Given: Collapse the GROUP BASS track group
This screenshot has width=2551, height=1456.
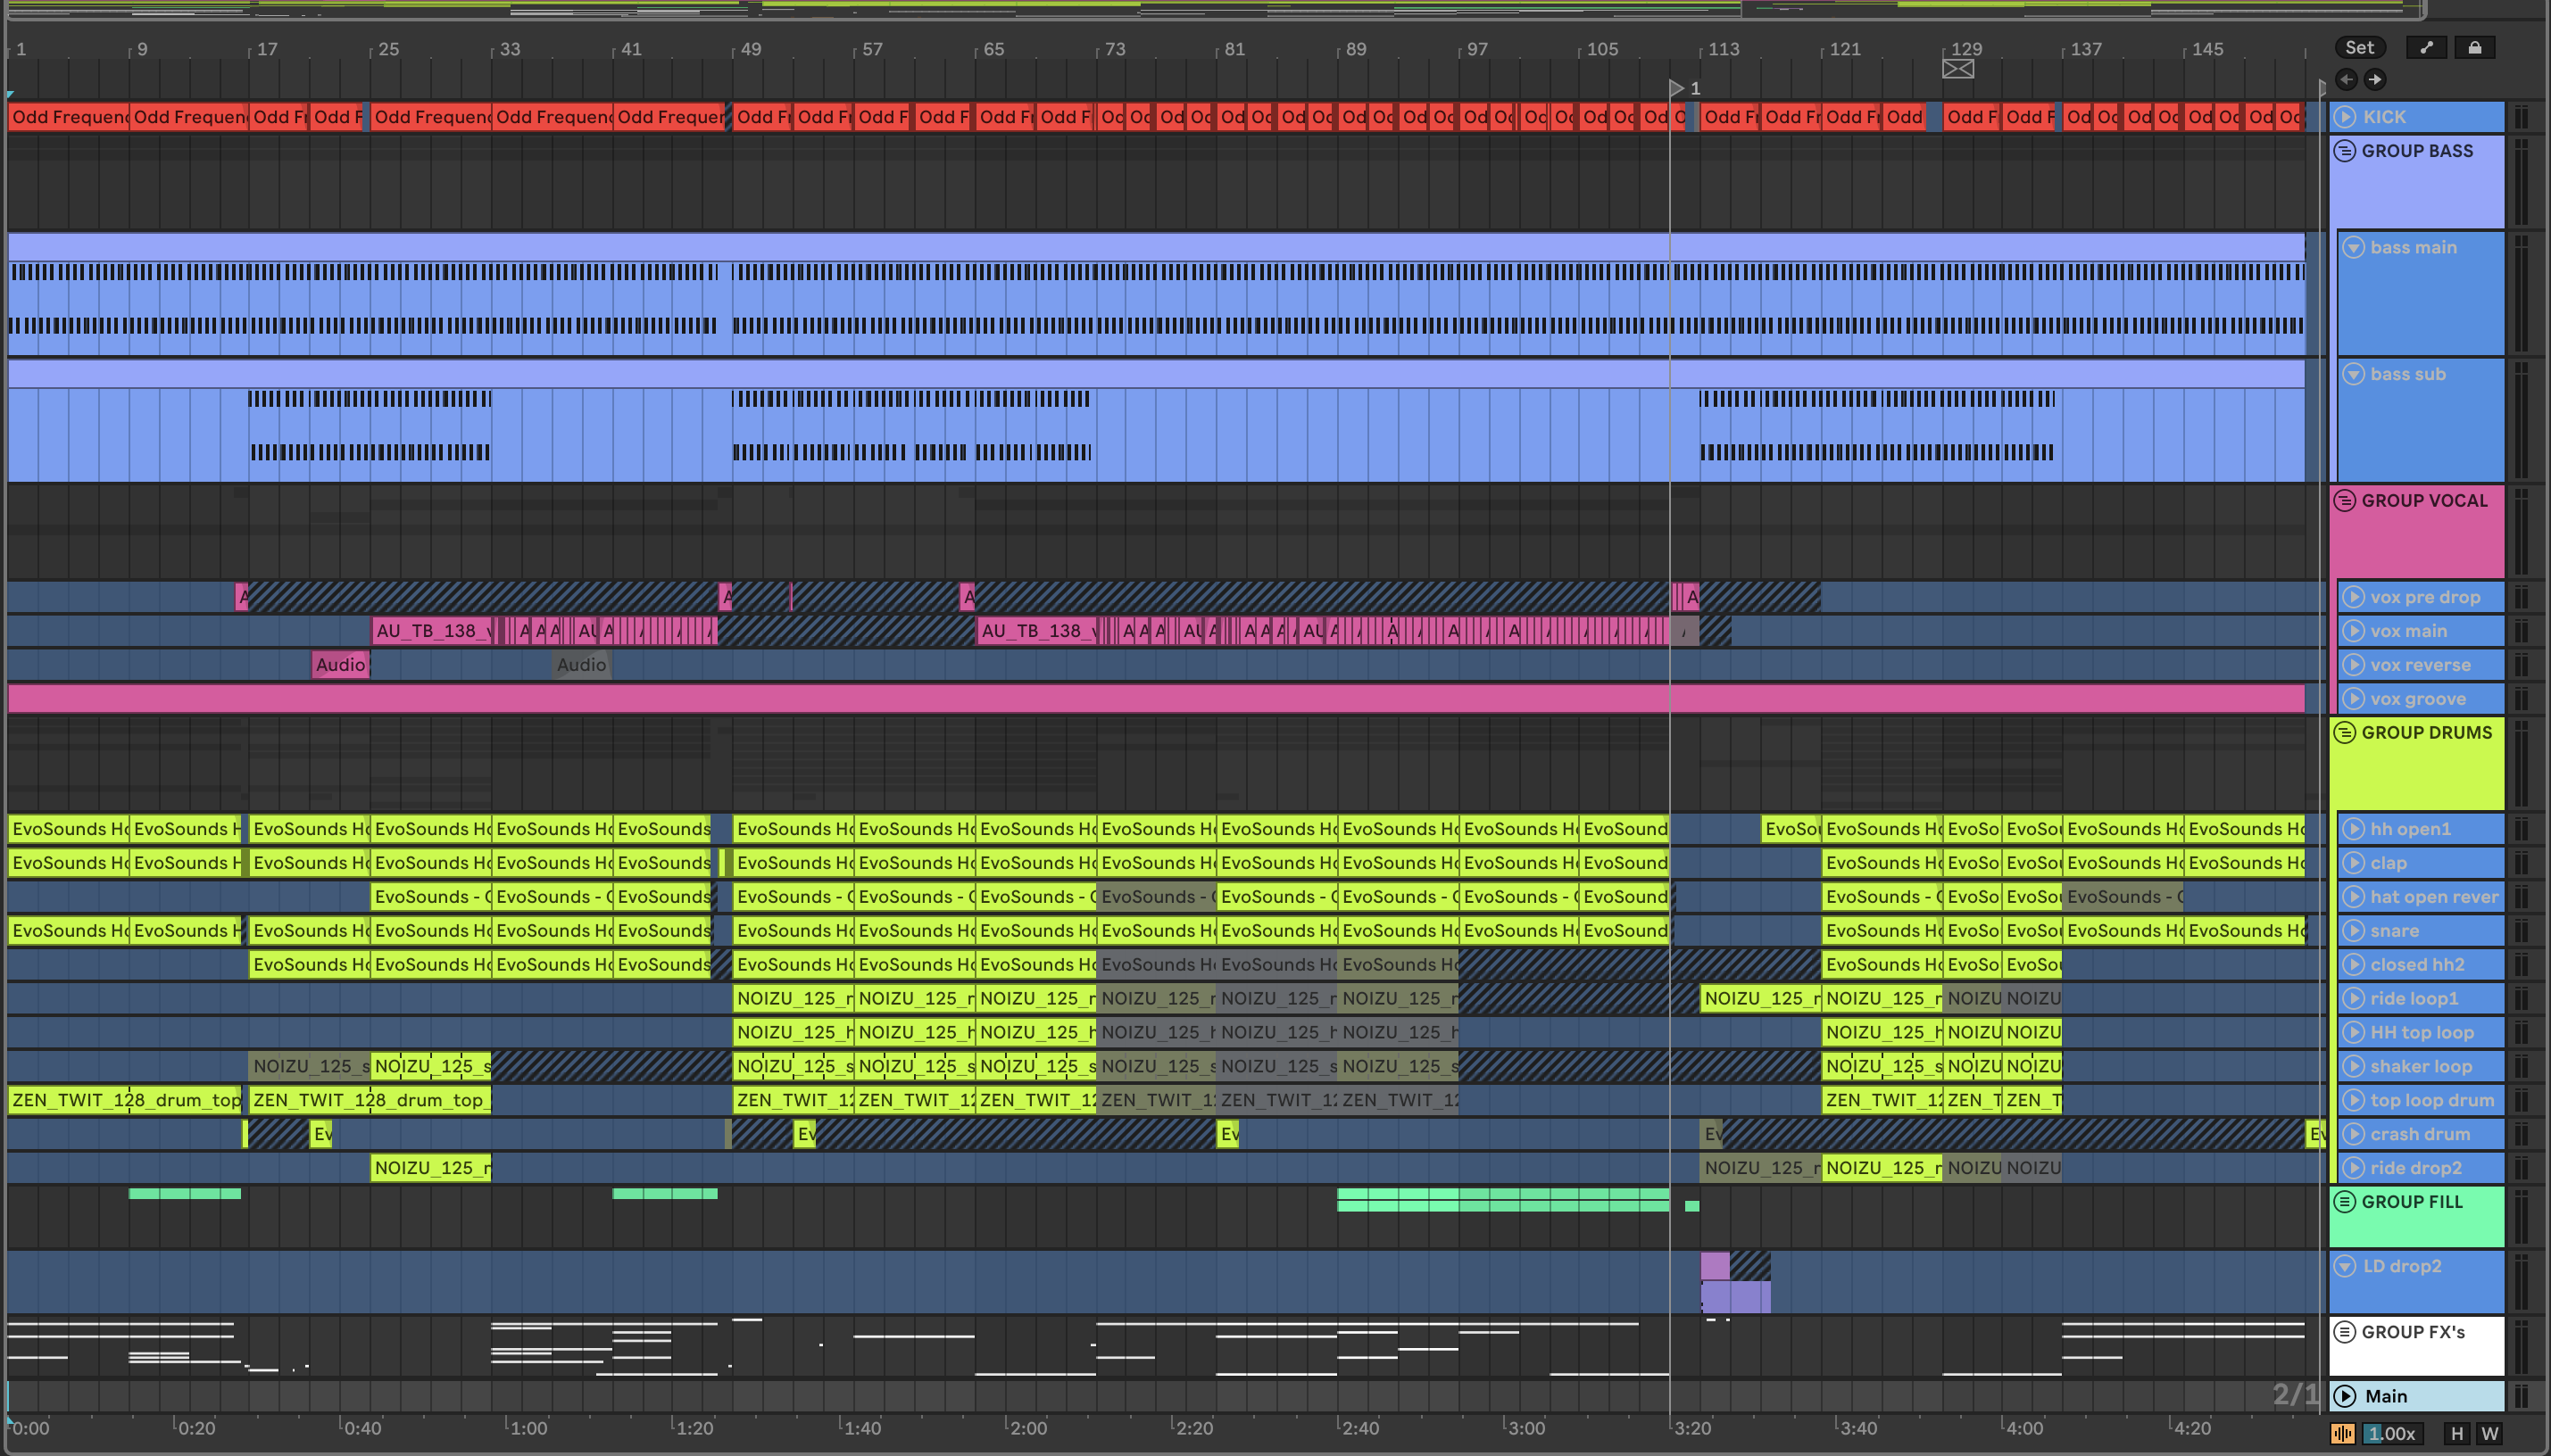Looking at the screenshot, I should click(2345, 151).
